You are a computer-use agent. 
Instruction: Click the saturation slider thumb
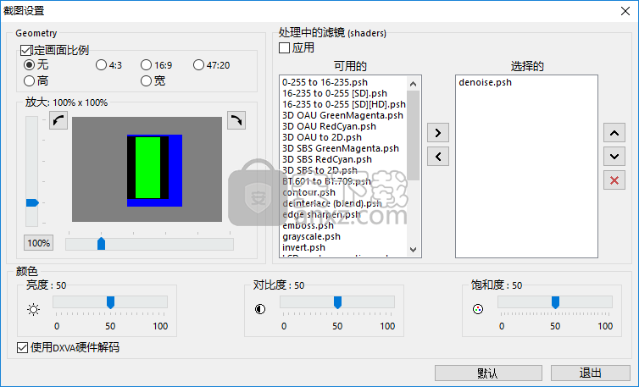[555, 302]
